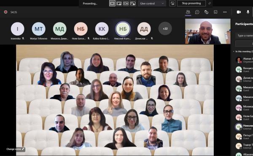Click the Type a name search field

click(x=244, y=35)
